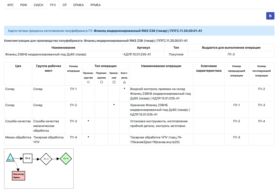Click the Артикул column header

click(x=143, y=48)
